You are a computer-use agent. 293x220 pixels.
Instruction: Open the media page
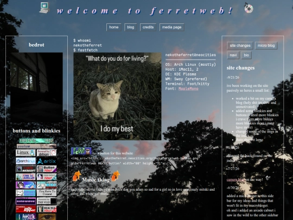(x=171, y=27)
